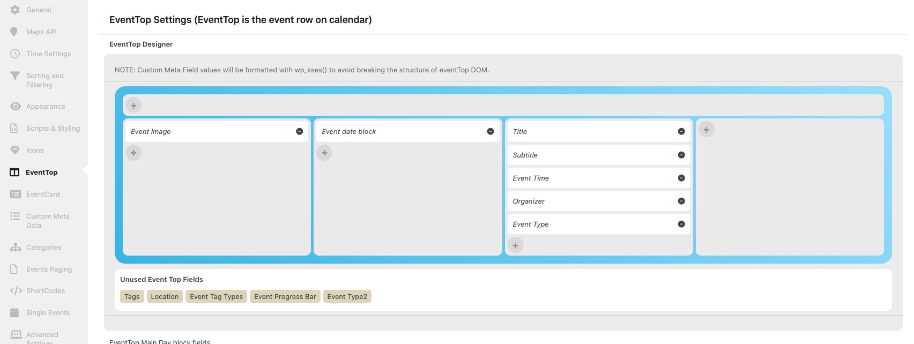Open the Scripts & Styling tab

click(53, 128)
